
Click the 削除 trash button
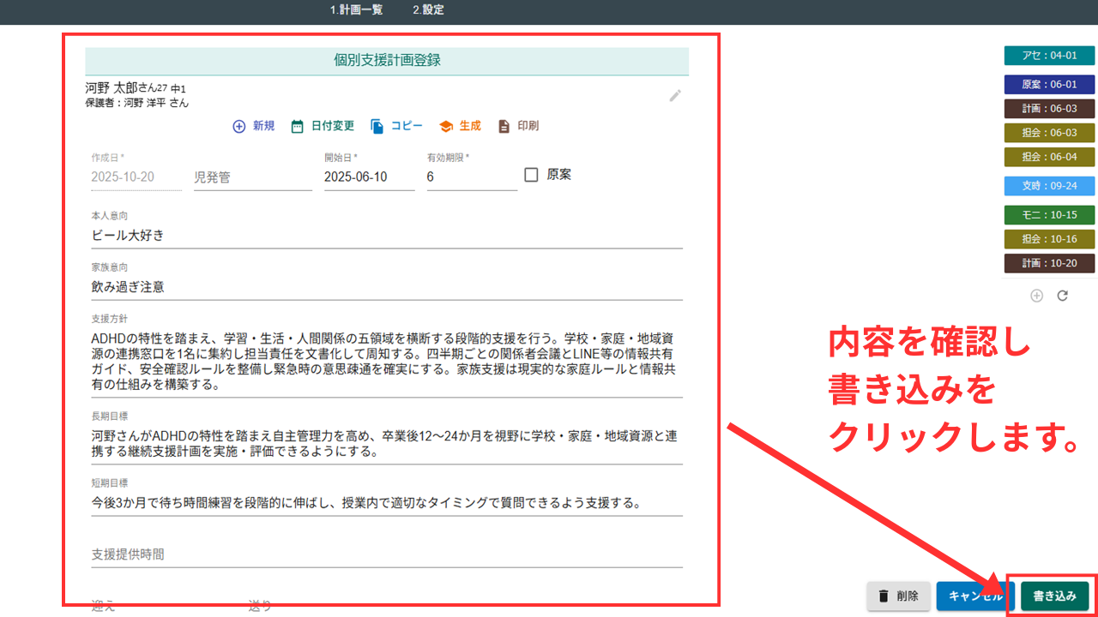[x=898, y=596]
